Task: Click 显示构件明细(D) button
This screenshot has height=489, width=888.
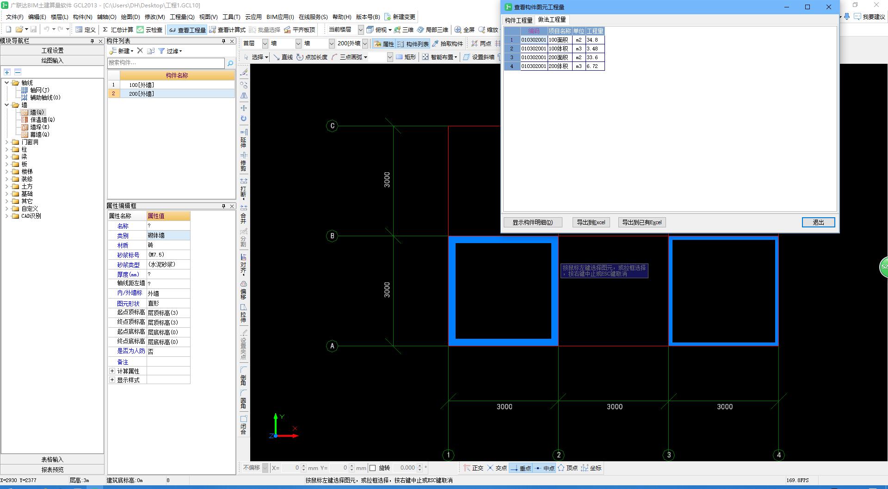Action: 533,222
